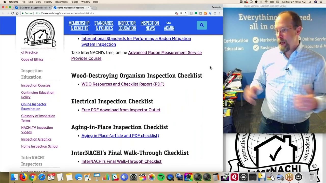This screenshot has width=326, height=183.
Task: Open a new tab in Chrome
Action: point(94,8)
